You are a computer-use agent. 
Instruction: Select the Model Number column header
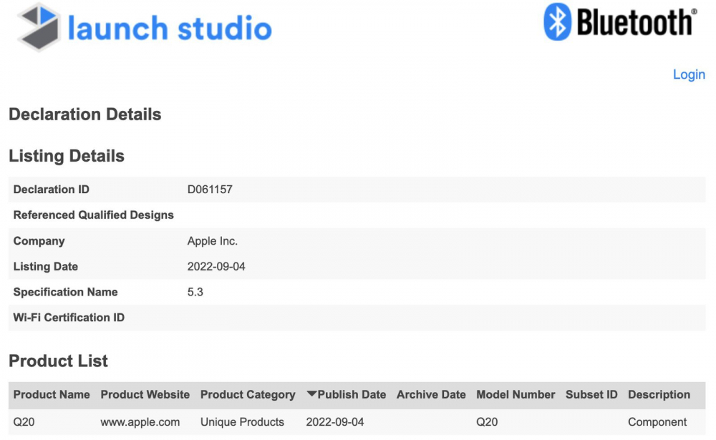[516, 394]
